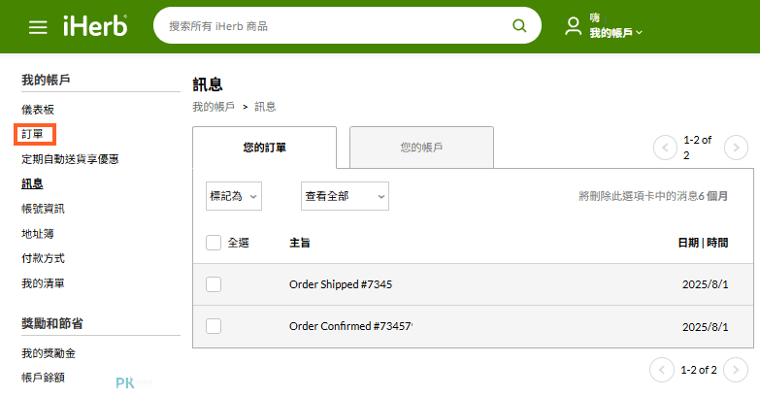Open the 查看全部 filter dropdown

click(x=345, y=196)
